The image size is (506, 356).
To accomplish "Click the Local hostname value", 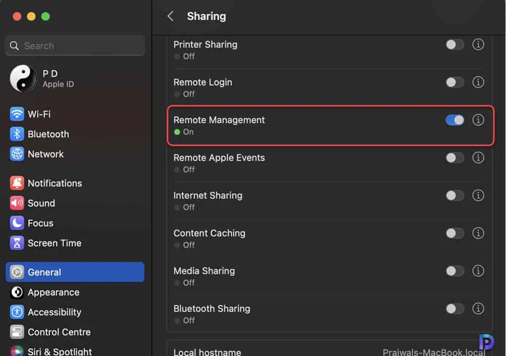I will pyautogui.click(x=434, y=352).
